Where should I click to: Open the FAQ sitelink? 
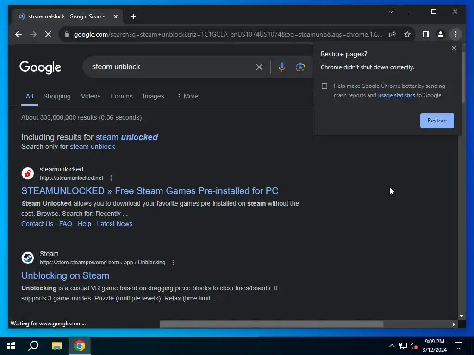coord(65,224)
